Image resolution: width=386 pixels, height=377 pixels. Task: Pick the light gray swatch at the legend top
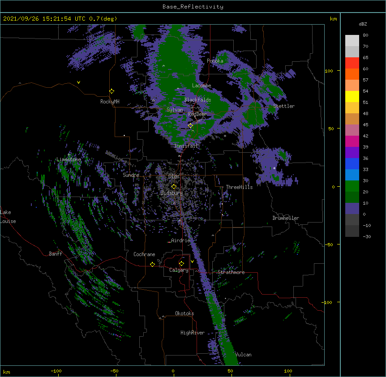(352, 40)
